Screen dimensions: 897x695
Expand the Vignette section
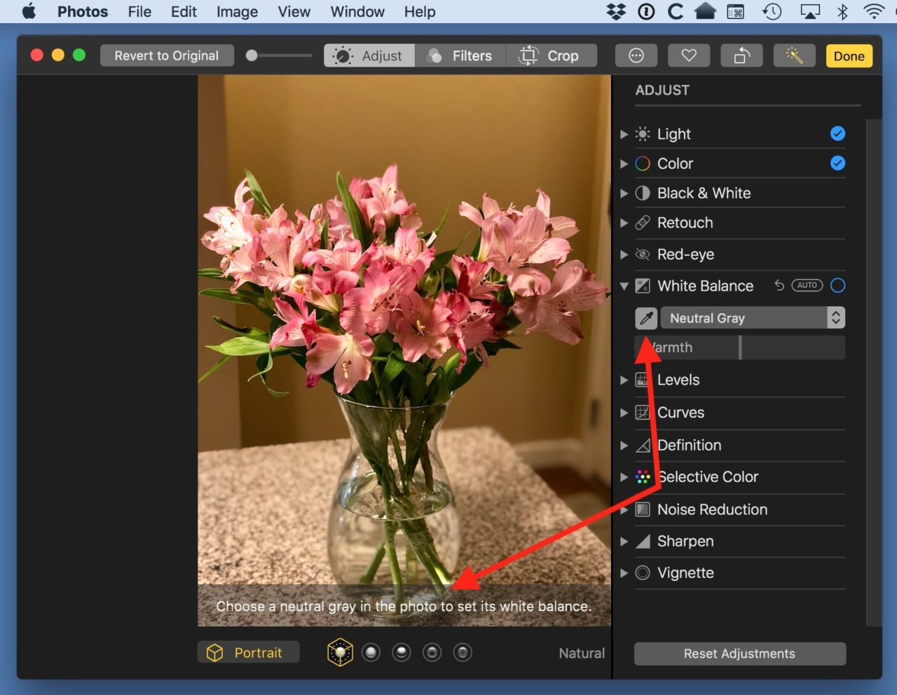[624, 573]
